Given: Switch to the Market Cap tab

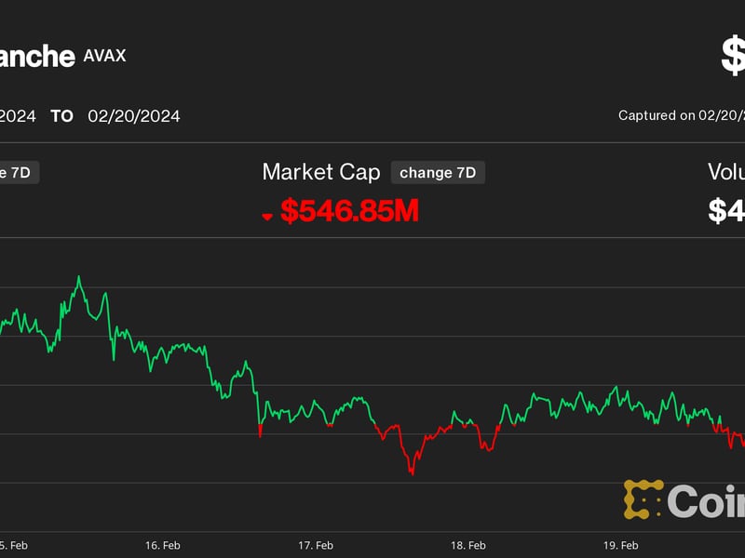Looking at the screenshot, I should [x=320, y=171].
